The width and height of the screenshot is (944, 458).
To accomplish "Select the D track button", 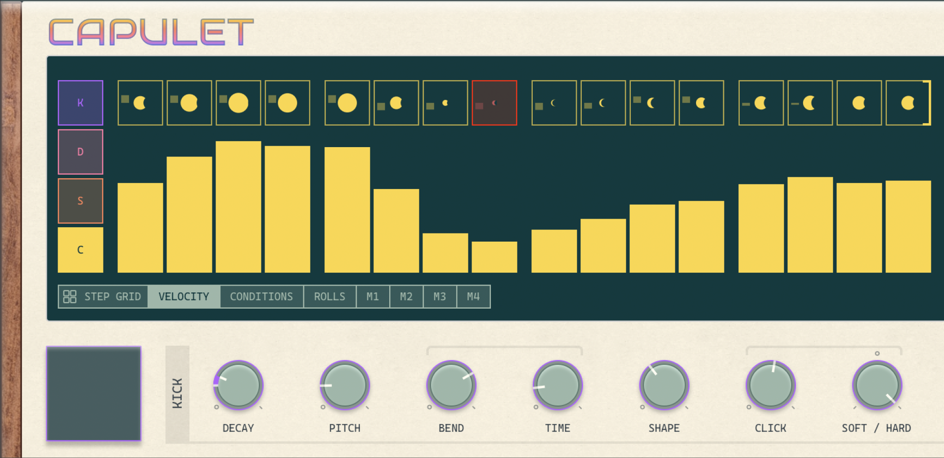I will (x=81, y=152).
